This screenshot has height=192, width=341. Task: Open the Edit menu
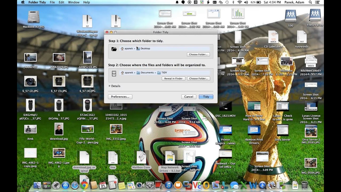point(62,2)
